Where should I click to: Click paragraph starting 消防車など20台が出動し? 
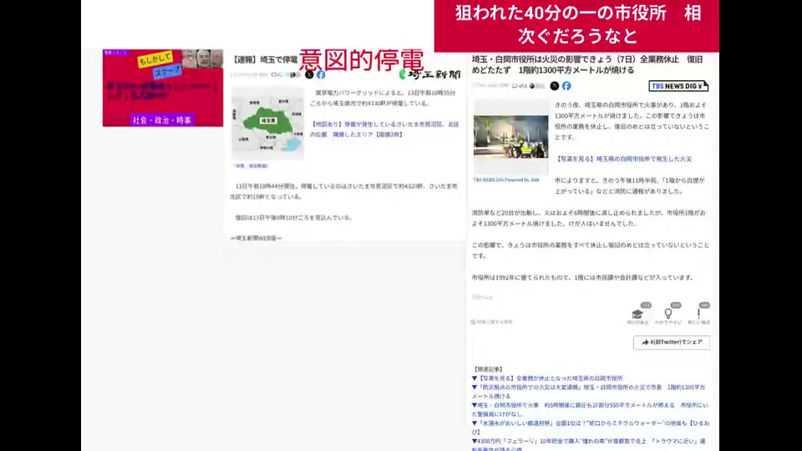click(x=588, y=218)
